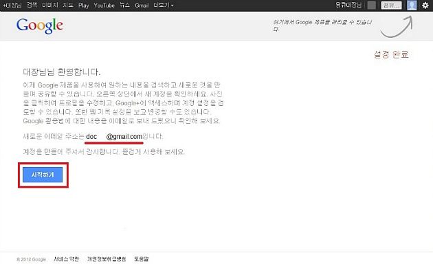This screenshot has width=433, height=264.
Task: Open 뉴스 in top bar
Action: click(x=124, y=5)
